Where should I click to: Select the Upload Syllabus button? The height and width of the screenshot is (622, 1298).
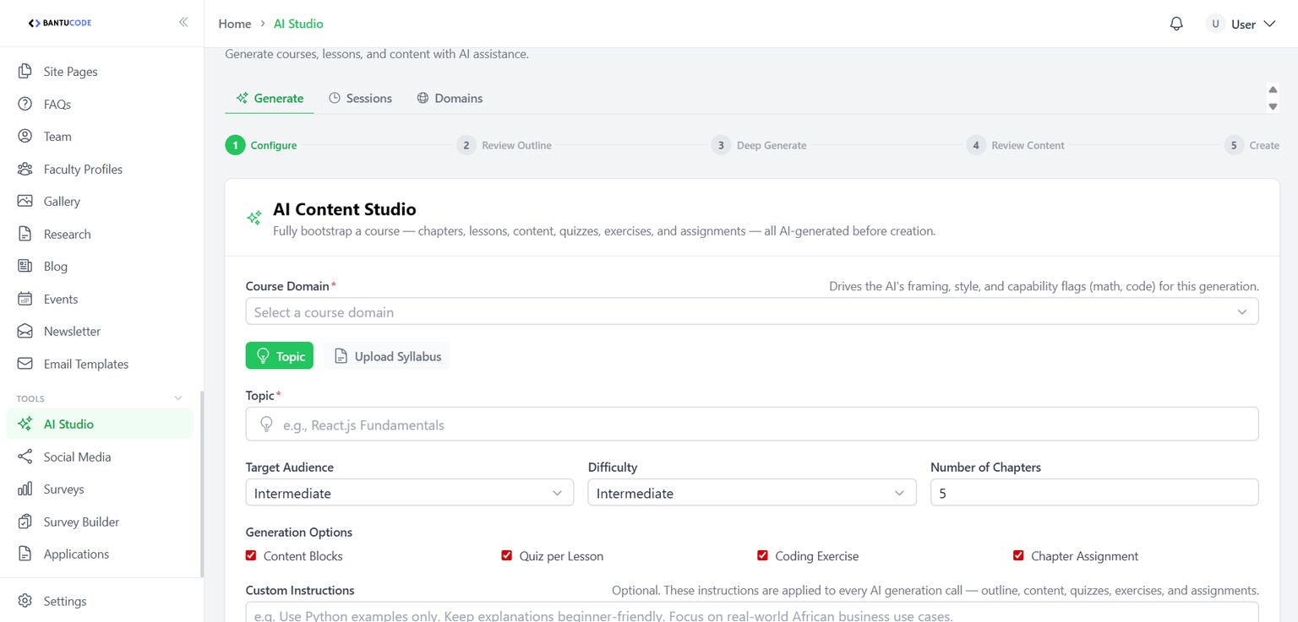coord(387,356)
